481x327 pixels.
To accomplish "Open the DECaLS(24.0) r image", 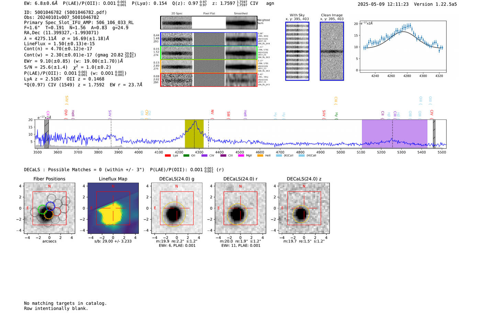I will coord(240,208).
